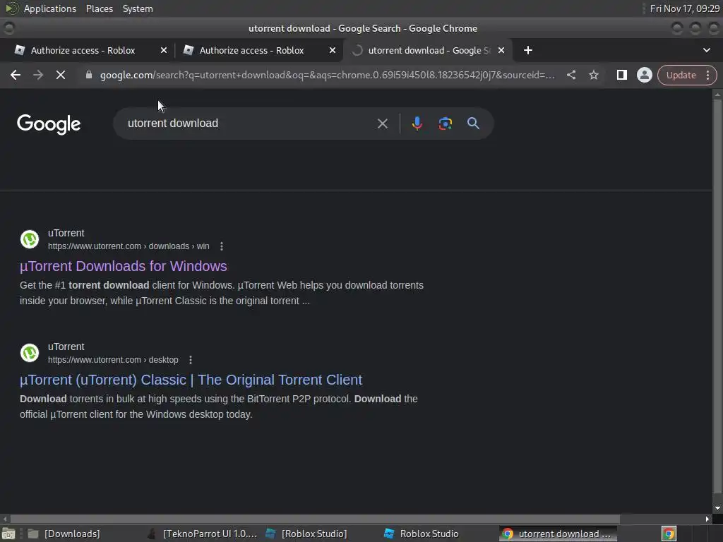
Task: Click the forward navigation arrow
Action: [38, 75]
